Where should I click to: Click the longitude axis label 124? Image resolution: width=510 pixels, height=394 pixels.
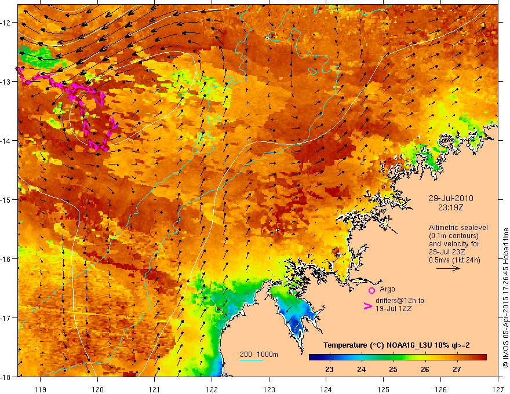pos(326,389)
